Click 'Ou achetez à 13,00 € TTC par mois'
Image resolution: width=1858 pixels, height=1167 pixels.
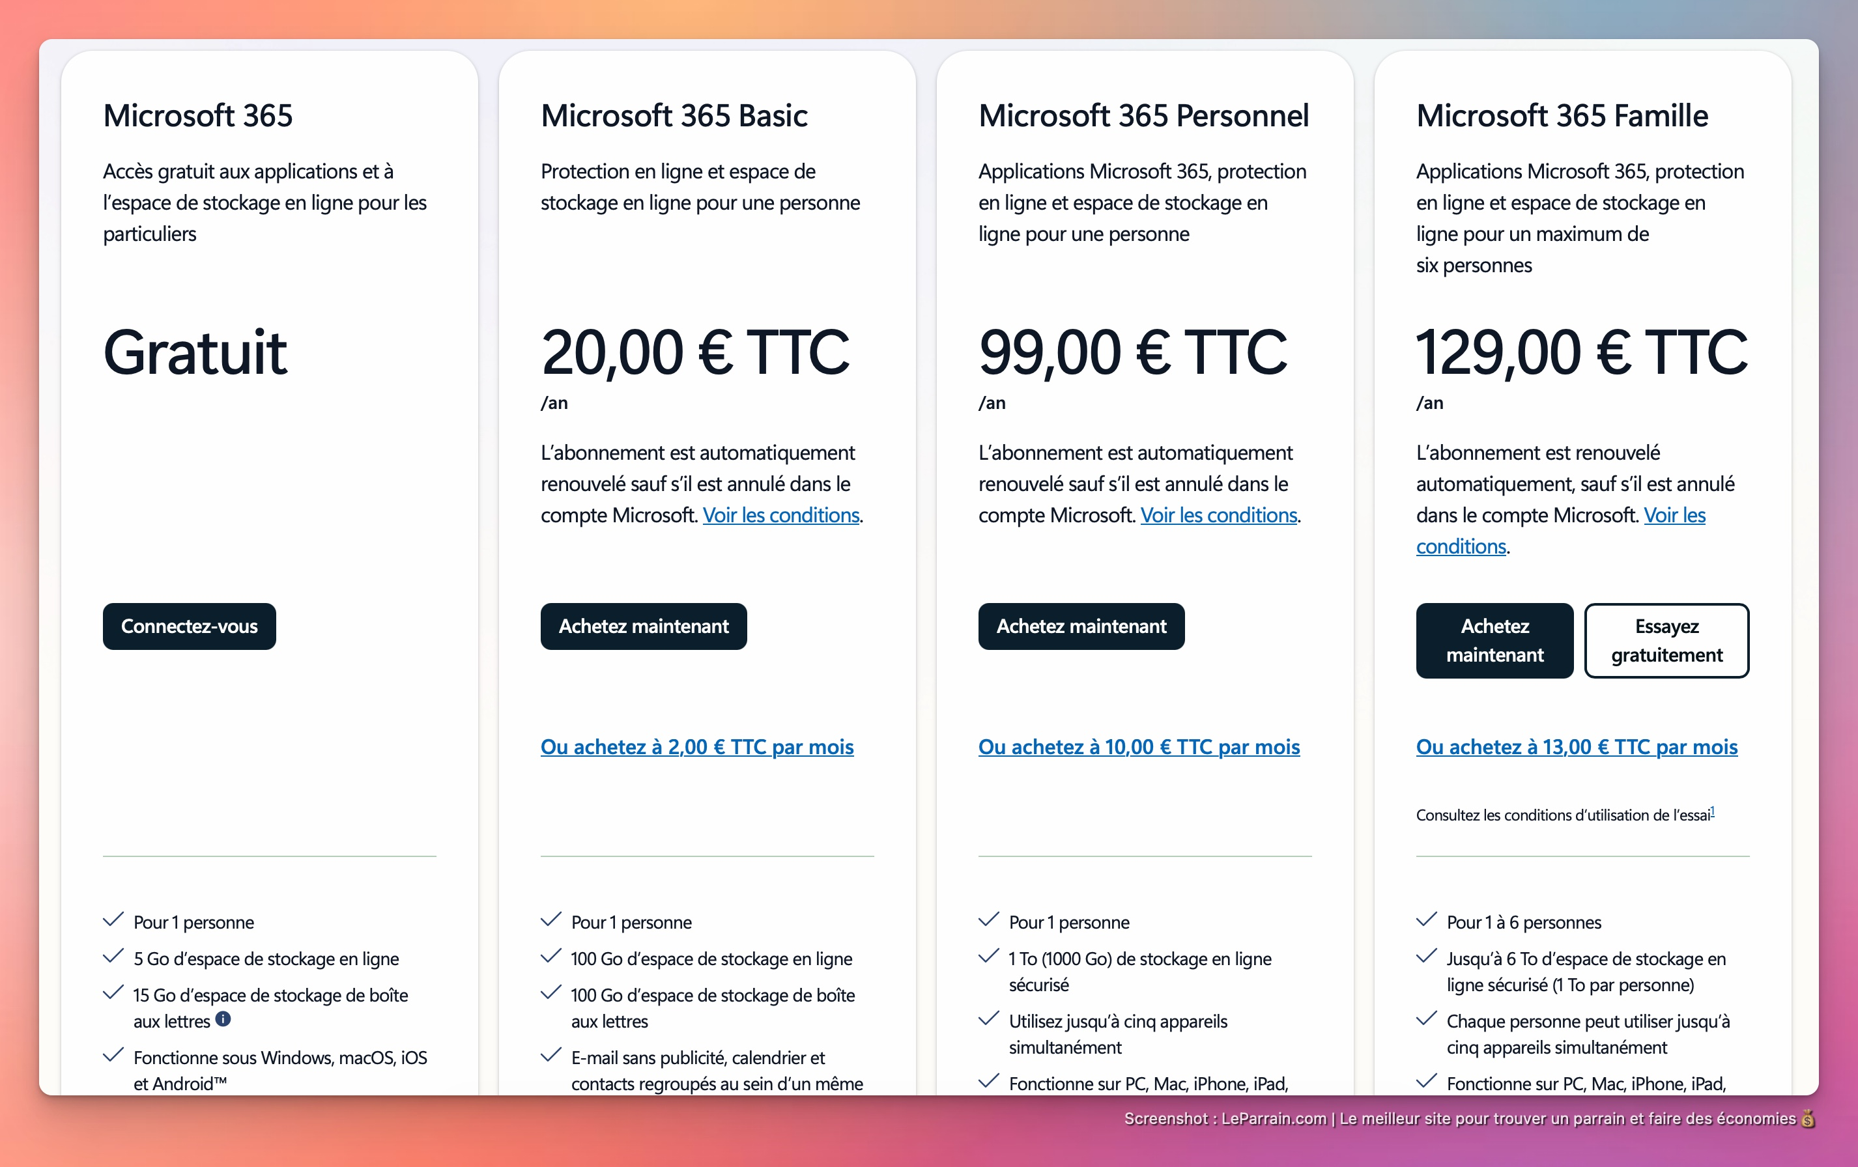1576,747
